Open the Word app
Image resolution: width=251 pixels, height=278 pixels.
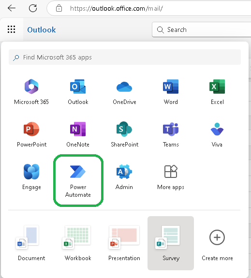click(x=171, y=92)
